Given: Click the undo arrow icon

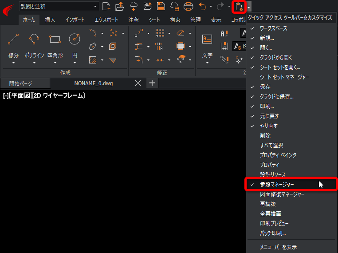Looking at the screenshot, I should click(202, 6).
